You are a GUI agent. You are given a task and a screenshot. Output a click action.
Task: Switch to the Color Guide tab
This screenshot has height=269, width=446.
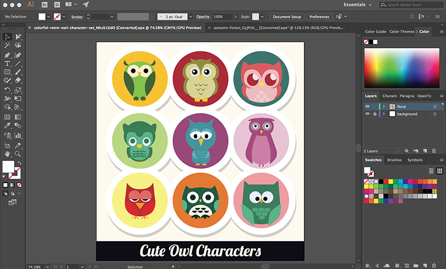pyautogui.click(x=375, y=32)
